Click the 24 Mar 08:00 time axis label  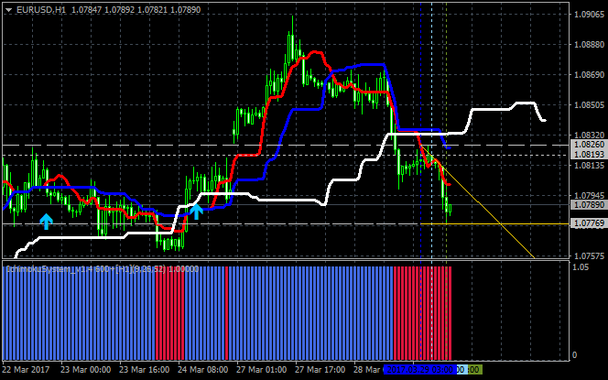203,369
